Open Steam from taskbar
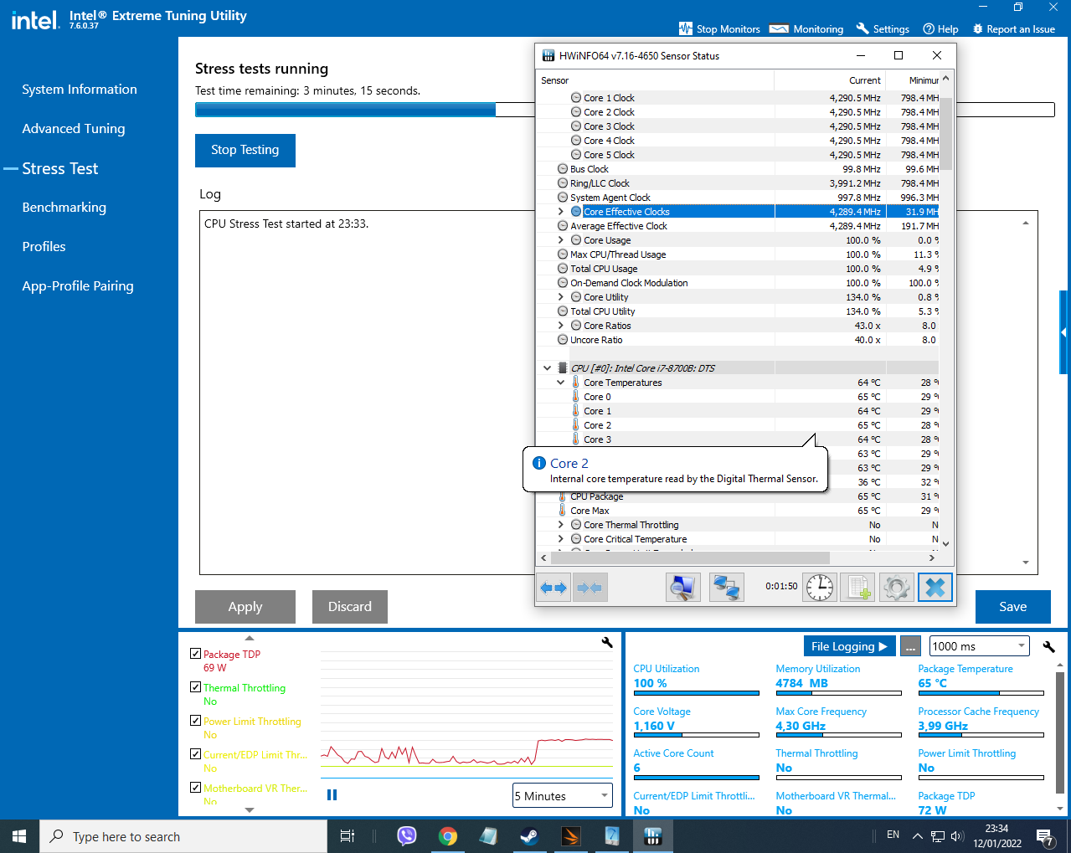 [x=529, y=836]
